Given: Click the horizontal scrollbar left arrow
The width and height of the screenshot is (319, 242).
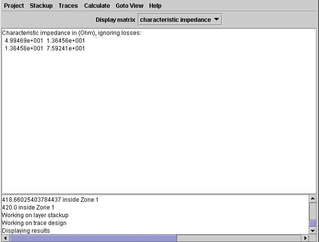Looking at the screenshot, I should [5, 238].
